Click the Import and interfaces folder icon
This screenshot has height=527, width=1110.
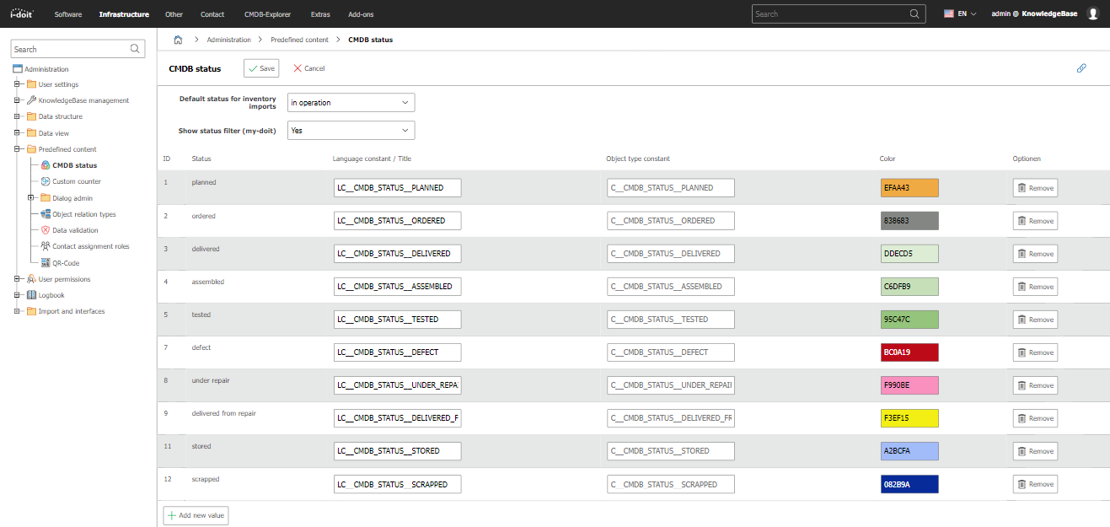tap(31, 311)
